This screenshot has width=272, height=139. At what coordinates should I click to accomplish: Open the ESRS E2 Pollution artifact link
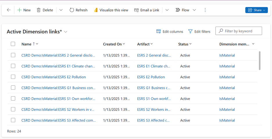(151, 77)
